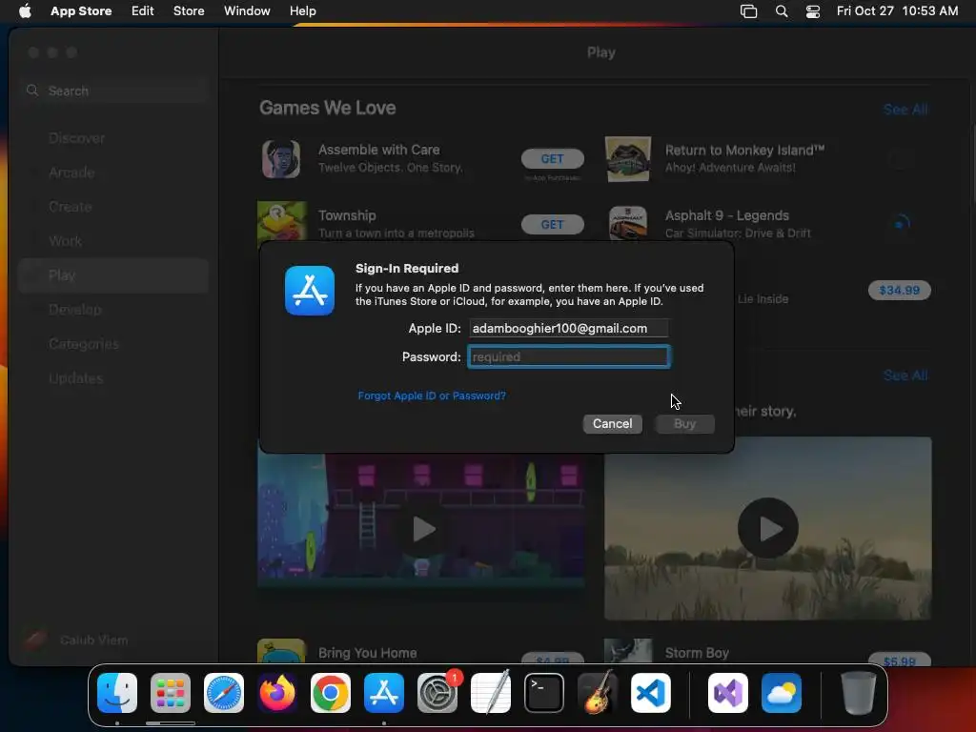Click the Password field

(x=569, y=356)
